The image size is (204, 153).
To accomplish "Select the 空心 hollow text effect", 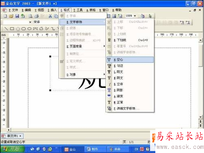I will (x=130, y=60).
